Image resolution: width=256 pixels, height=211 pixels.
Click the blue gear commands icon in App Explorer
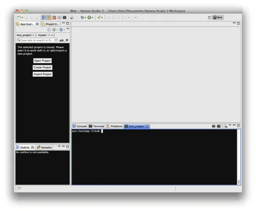click(61, 30)
